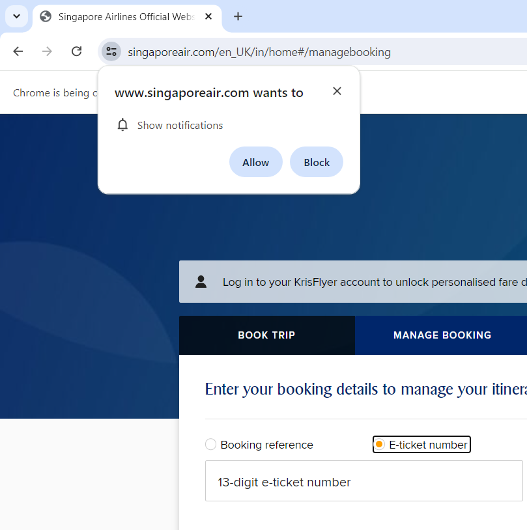The image size is (527, 530).
Task: Click the Log in KrisFlyer link
Action: click(x=238, y=282)
